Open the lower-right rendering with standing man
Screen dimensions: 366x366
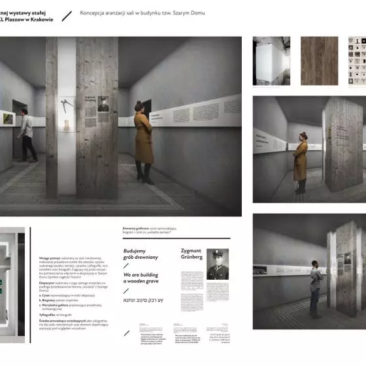point(309,271)
